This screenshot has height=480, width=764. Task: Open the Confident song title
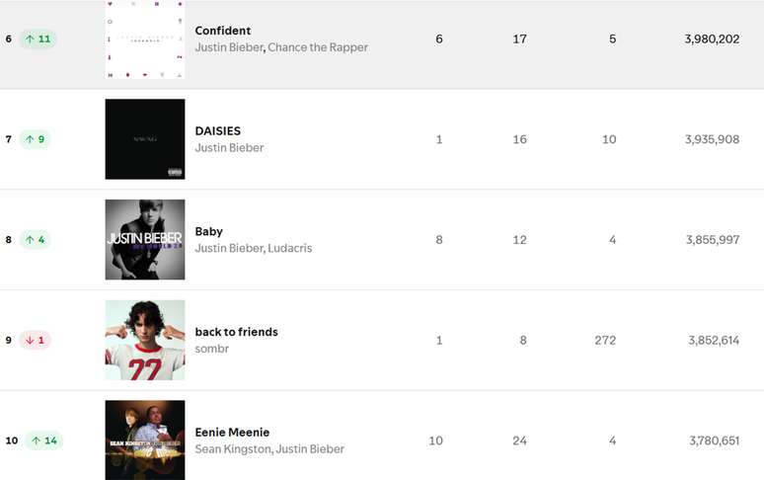pyautogui.click(x=223, y=31)
